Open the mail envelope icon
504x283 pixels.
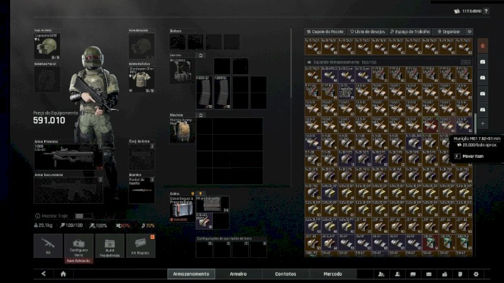click(428, 274)
